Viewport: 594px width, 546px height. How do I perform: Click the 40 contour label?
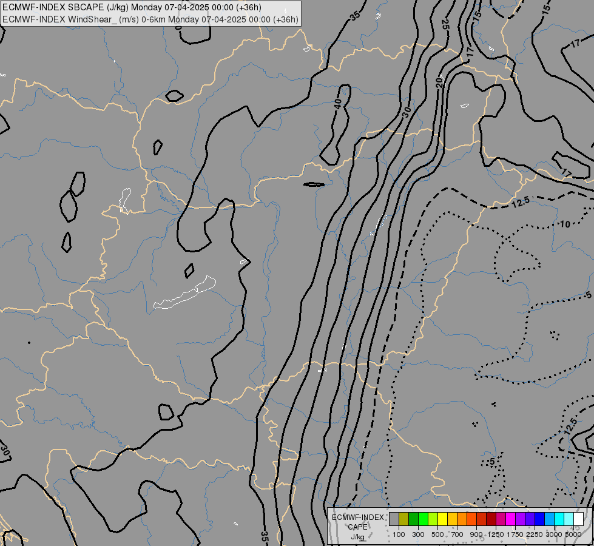(338, 104)
